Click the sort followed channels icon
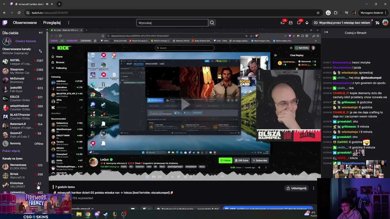390x219 pixels. 40,51
